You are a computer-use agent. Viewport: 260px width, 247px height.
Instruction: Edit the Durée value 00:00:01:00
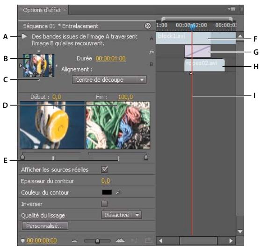[110, 58]
